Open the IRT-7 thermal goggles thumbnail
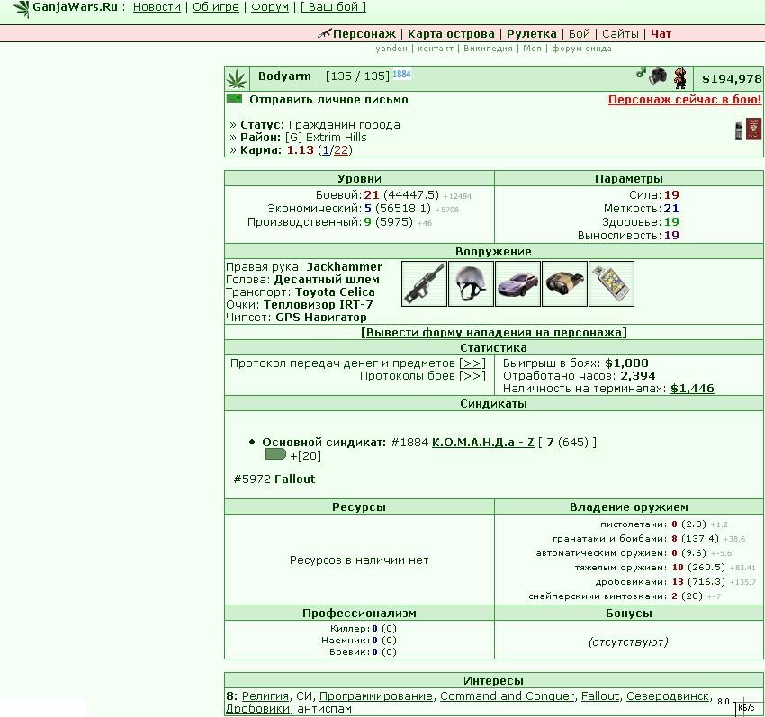The width and height of the screenshot is (765, 717). [x=564, y=284]
